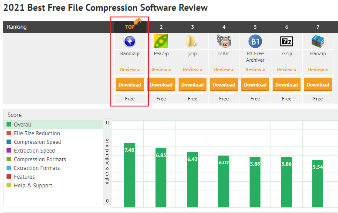Click Download under B1 Free Archiver

click(x=255, y=85)
